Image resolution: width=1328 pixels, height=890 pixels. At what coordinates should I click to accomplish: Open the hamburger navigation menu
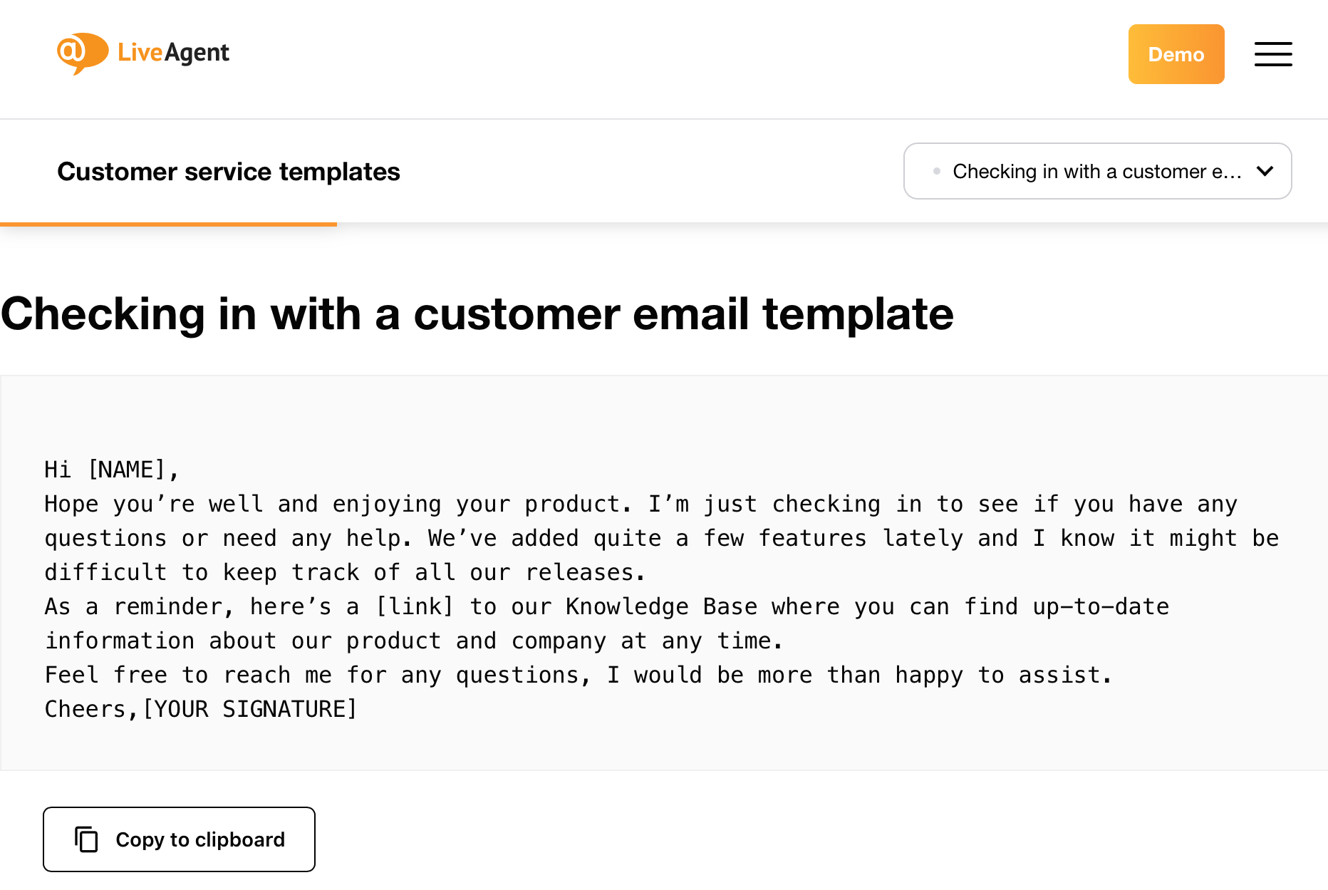pos(1273,53)
